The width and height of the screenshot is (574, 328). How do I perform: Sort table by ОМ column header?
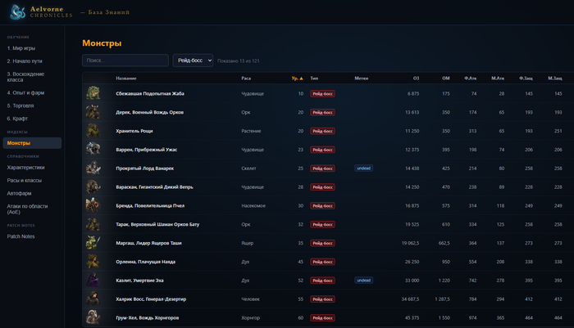pyautogui.click(x=446, y=79)
